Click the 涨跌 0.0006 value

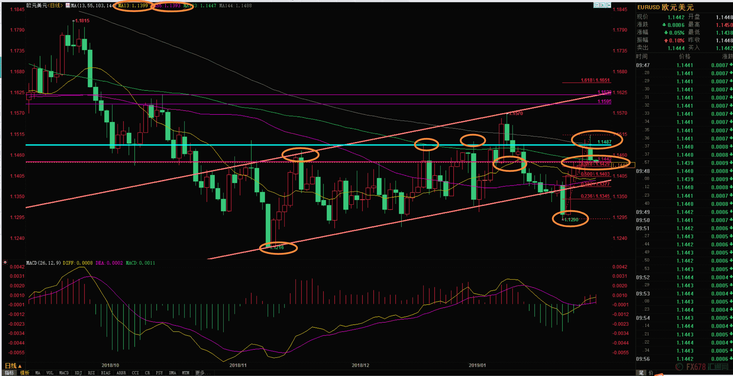673,25
